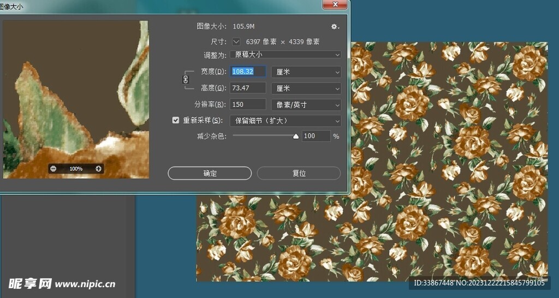Screen dimensions: 559x298
Task: Uncheck the 重新采样 checkbox
Action: pos(175,120)
